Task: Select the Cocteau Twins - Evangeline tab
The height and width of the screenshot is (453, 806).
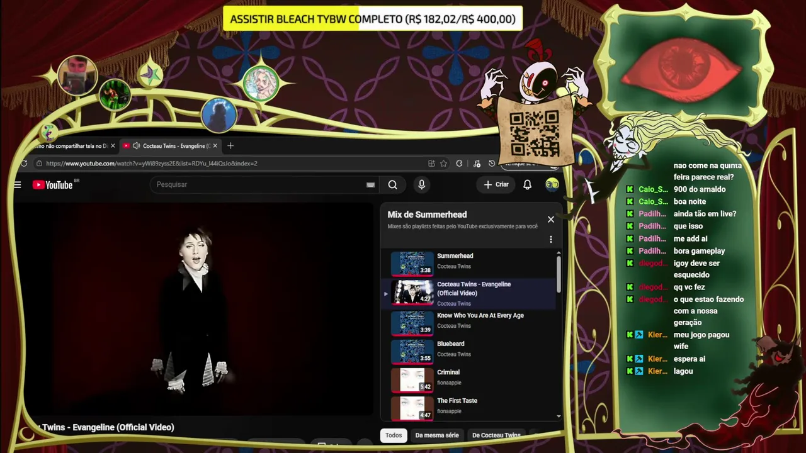Action: [x=170, y=146]
